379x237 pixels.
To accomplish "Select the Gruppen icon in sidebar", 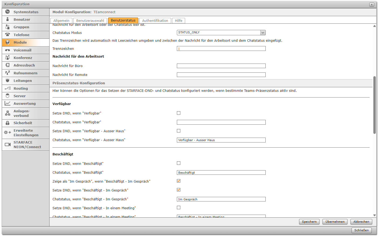I will [8, 27].
